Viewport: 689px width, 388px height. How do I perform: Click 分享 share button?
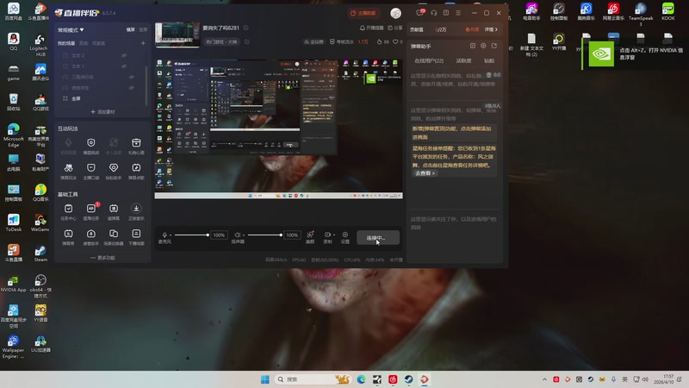pos(395,28)
